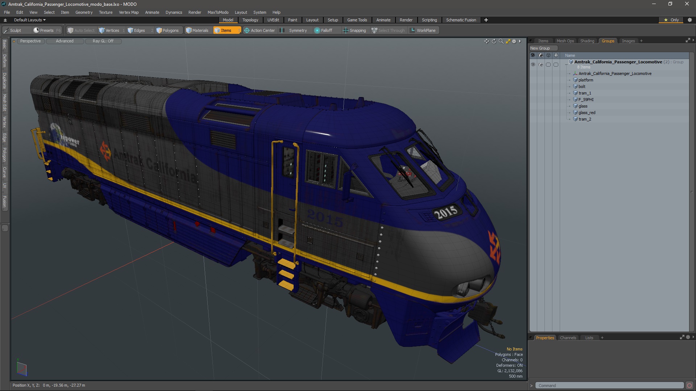The width and height of the screenshot is (696, 391).
Task: Expand the viewport options arrow
Action: point(520,41)
